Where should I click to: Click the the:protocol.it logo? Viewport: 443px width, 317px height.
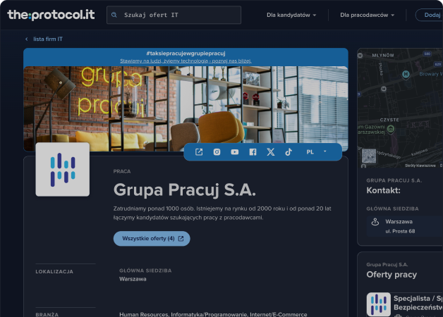click(x=51, y=15)
